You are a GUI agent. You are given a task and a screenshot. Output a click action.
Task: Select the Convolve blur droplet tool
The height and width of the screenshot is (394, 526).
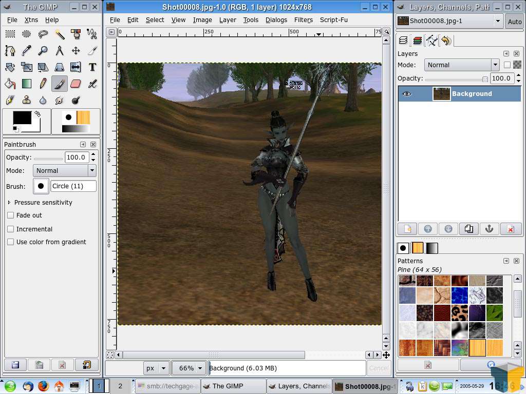(x=43, y=100)
